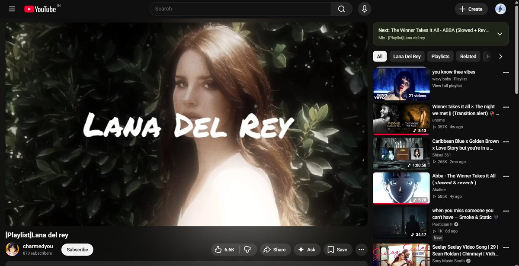The height and width of the screenshot is (266, 519).
Task: Dislike the video with thumbs down
Action: [247, 250]
